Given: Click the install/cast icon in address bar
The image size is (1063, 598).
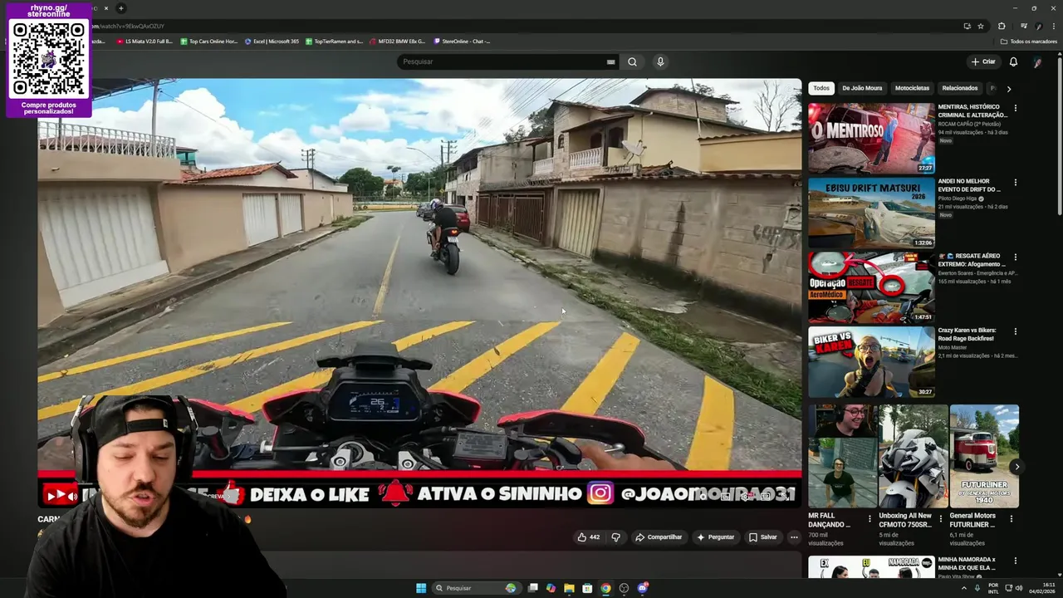Looking at the screenshot, I should coord(967,26).
